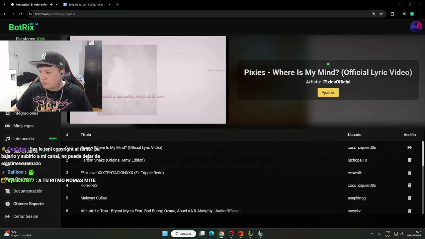Skip the playing Pixies song with the fast-forward icon
Viewport: 425px width, 239px height.
click(x=409, y=147)
